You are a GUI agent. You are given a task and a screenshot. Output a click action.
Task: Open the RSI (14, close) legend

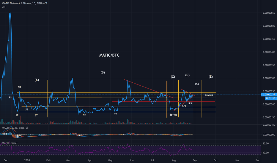tap(10, 143)
